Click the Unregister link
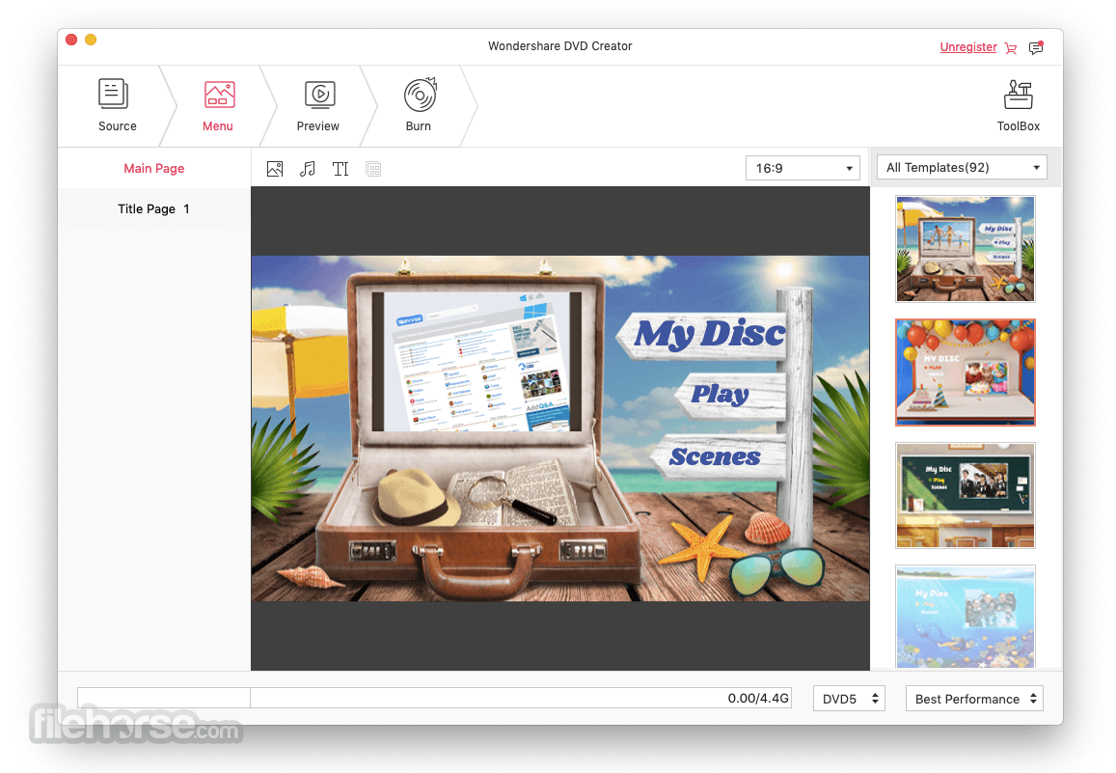 [x=968, y=47]
